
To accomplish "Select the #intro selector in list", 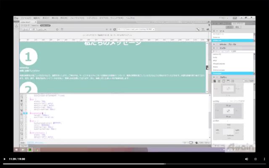I will coord(232,67).
